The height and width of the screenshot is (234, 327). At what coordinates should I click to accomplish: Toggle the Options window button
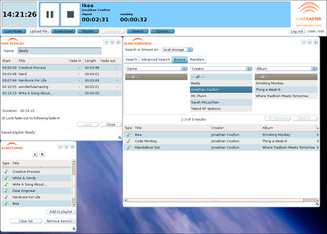[x=162, y=31]
